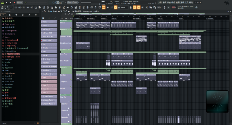Viewport: 232px width, 125px height.
Task: Click the undo history circular arrow icon
Action: tap(72, 8)
